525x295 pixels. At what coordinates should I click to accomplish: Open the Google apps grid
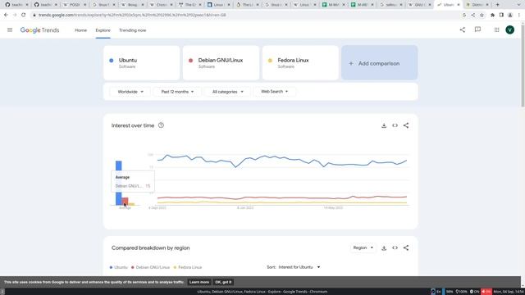click(496, 29)
